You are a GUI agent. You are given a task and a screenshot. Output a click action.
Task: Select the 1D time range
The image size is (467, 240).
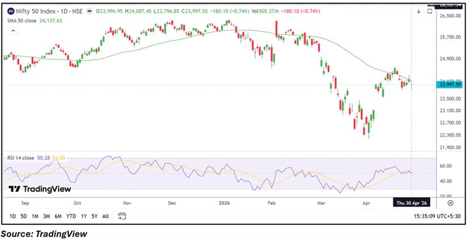pyautogui.click(x=12, y=216)
